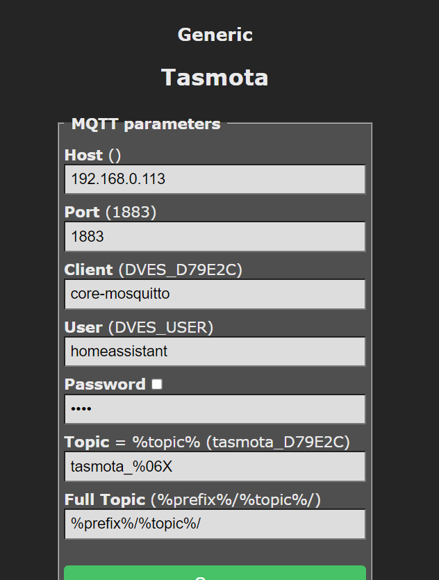Select the Client field with core-mosquitto

[215, 294]
